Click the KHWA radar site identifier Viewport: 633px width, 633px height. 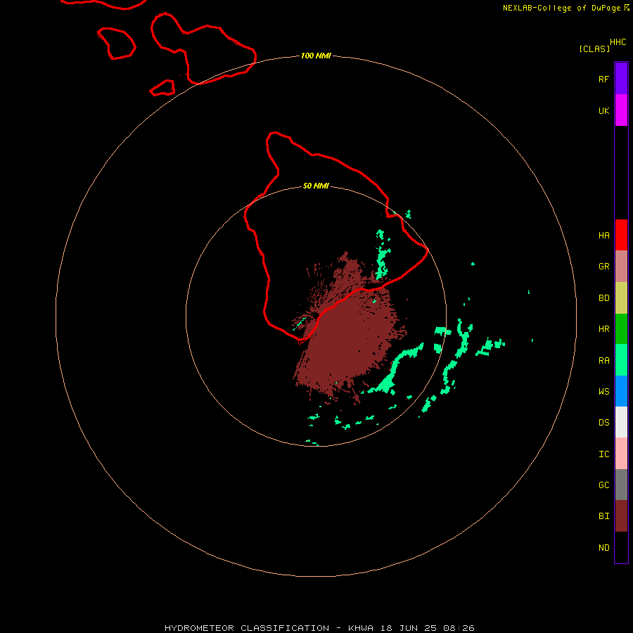tap(361, 628)
